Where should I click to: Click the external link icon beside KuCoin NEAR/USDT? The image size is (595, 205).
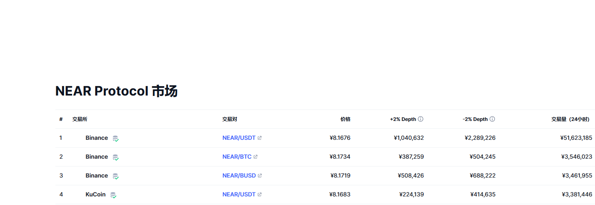point(260,195)
